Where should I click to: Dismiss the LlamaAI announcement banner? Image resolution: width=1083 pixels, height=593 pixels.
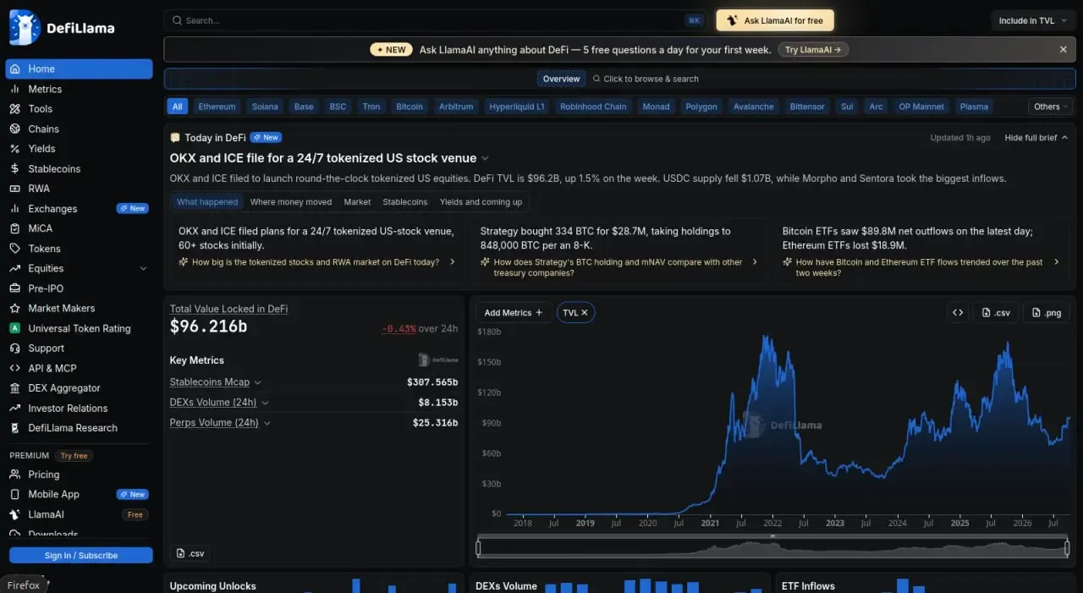pos(1064,50)
